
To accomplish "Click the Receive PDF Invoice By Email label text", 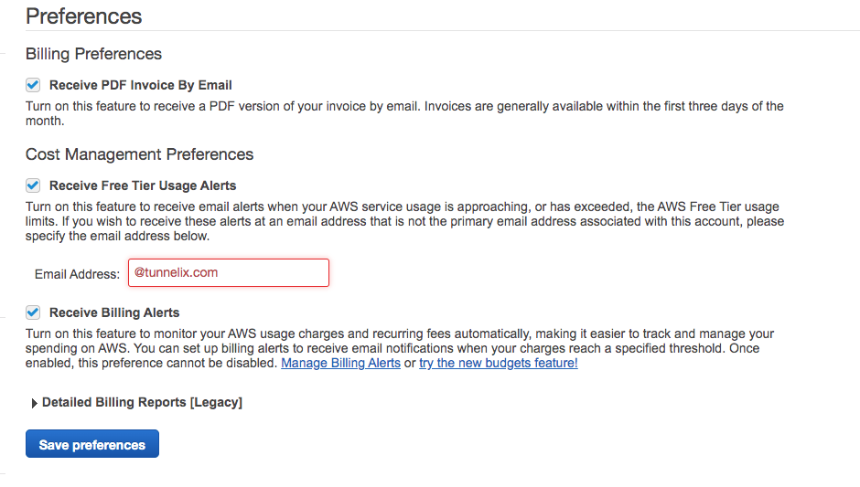I will click(x=140, y=85).
